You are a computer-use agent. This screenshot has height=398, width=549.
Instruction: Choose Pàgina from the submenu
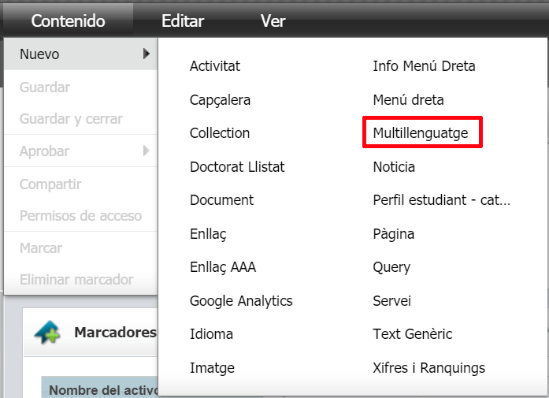[393, 234]
